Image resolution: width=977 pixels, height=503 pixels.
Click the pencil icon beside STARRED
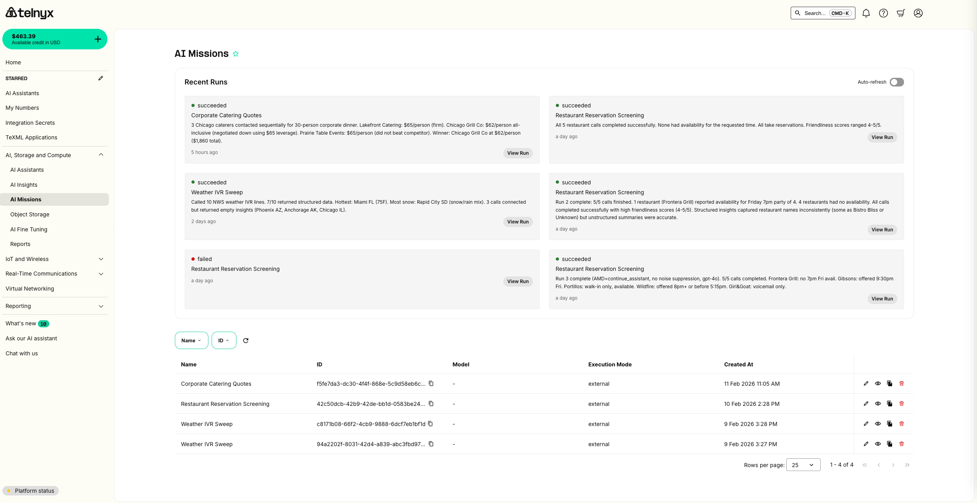(101, 78)
